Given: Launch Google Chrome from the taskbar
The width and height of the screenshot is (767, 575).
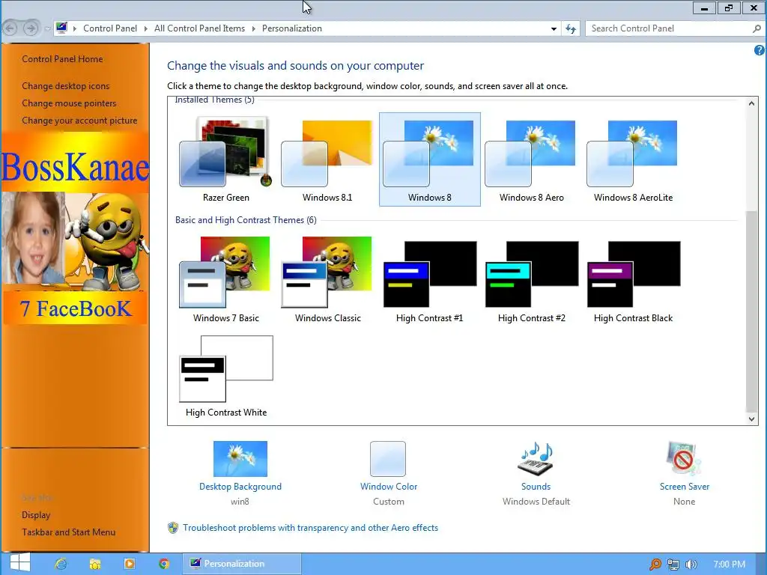Looking at the screenshot, I should [x=164, y=564].
